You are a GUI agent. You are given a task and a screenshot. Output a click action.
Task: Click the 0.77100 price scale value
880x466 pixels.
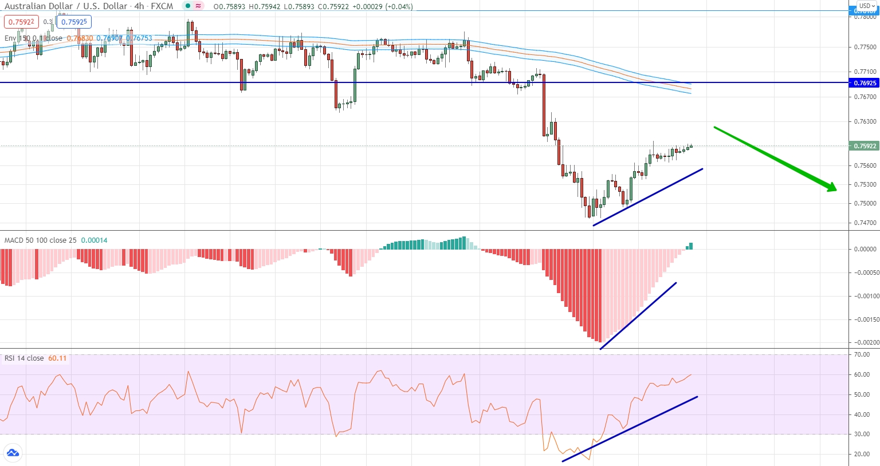(865, 72)
